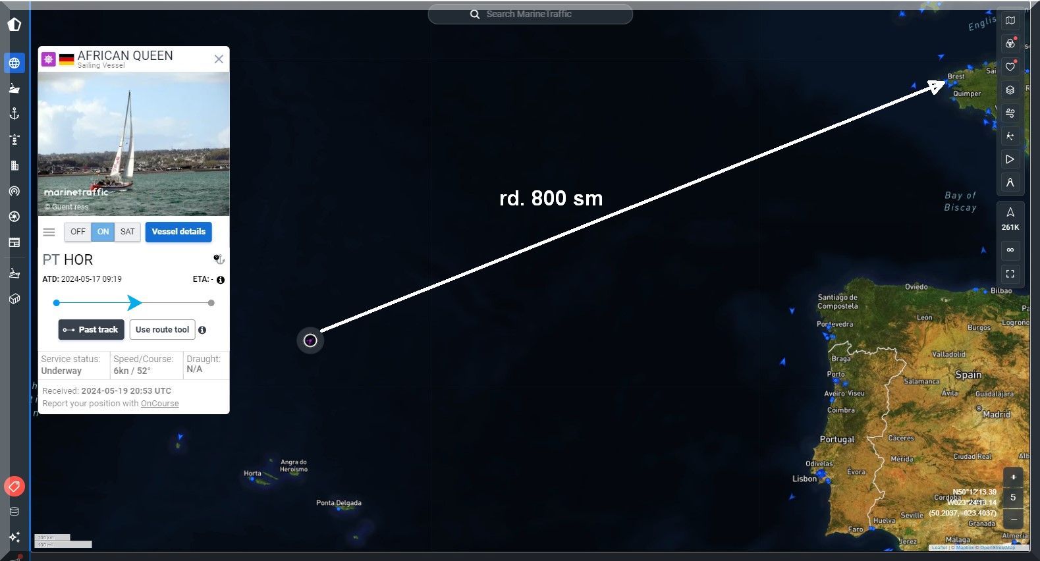1040x561 pixels.
Task: Expand info next to Use route tool
Action: coord(202,330)
